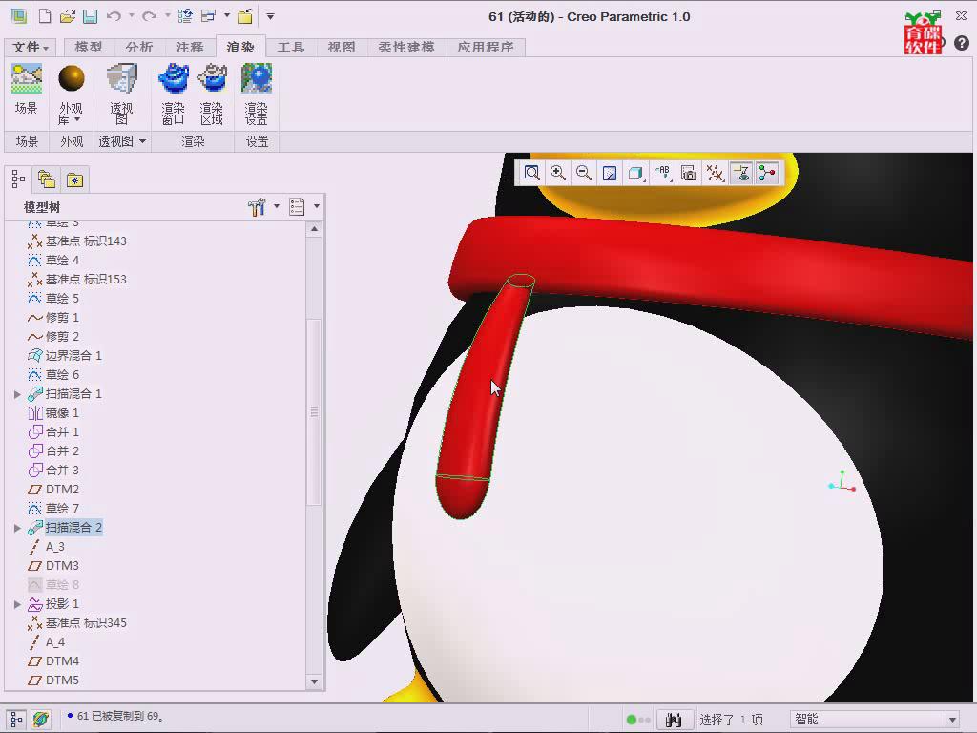The width and height of the screenshot is (977, 733).
Task: Open model tree settings dropdown
Action: click(x=277, y=206)
